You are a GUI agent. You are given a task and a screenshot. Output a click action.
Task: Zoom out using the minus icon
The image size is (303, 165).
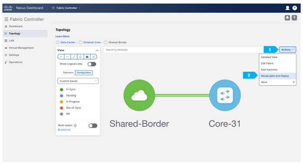[67, 57]
